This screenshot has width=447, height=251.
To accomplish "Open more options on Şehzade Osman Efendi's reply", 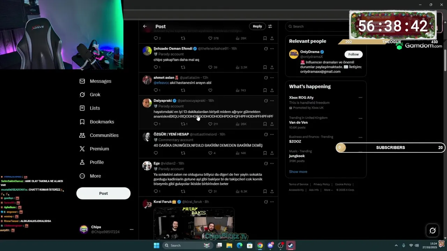I will point(272,49).
